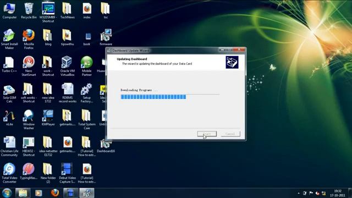
Task: Open the new idea 1732 folder
Action: point(48,93)
